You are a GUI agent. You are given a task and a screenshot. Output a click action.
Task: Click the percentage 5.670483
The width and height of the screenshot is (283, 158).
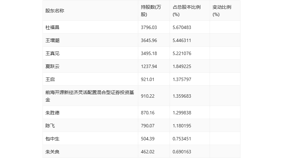pyautogui.click(x=182, y=27)
